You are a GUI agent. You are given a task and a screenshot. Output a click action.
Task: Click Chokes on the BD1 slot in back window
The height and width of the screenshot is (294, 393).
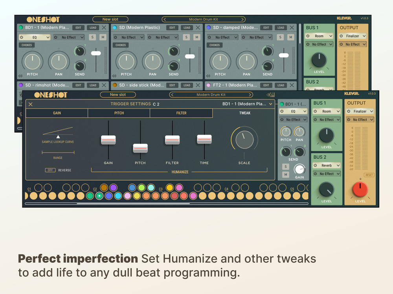tap(27, 45)
